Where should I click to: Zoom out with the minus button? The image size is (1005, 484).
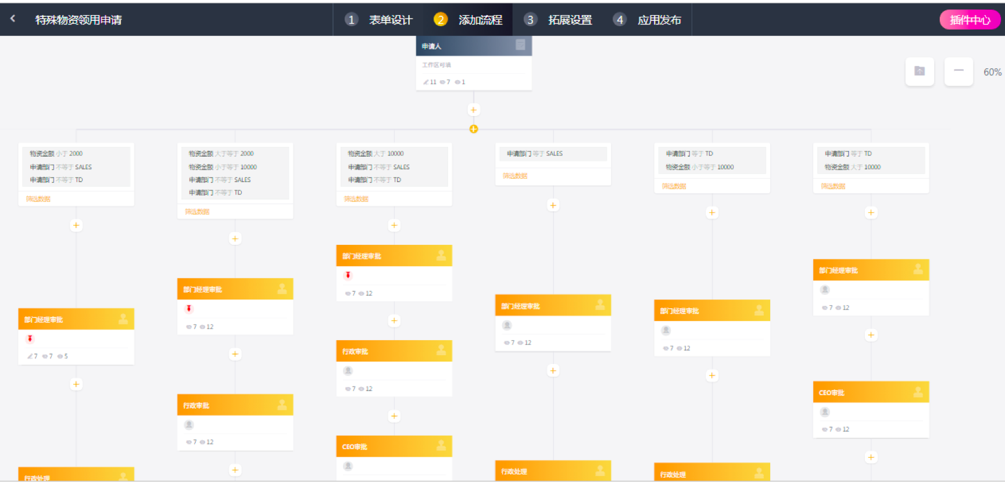(958, 71)
